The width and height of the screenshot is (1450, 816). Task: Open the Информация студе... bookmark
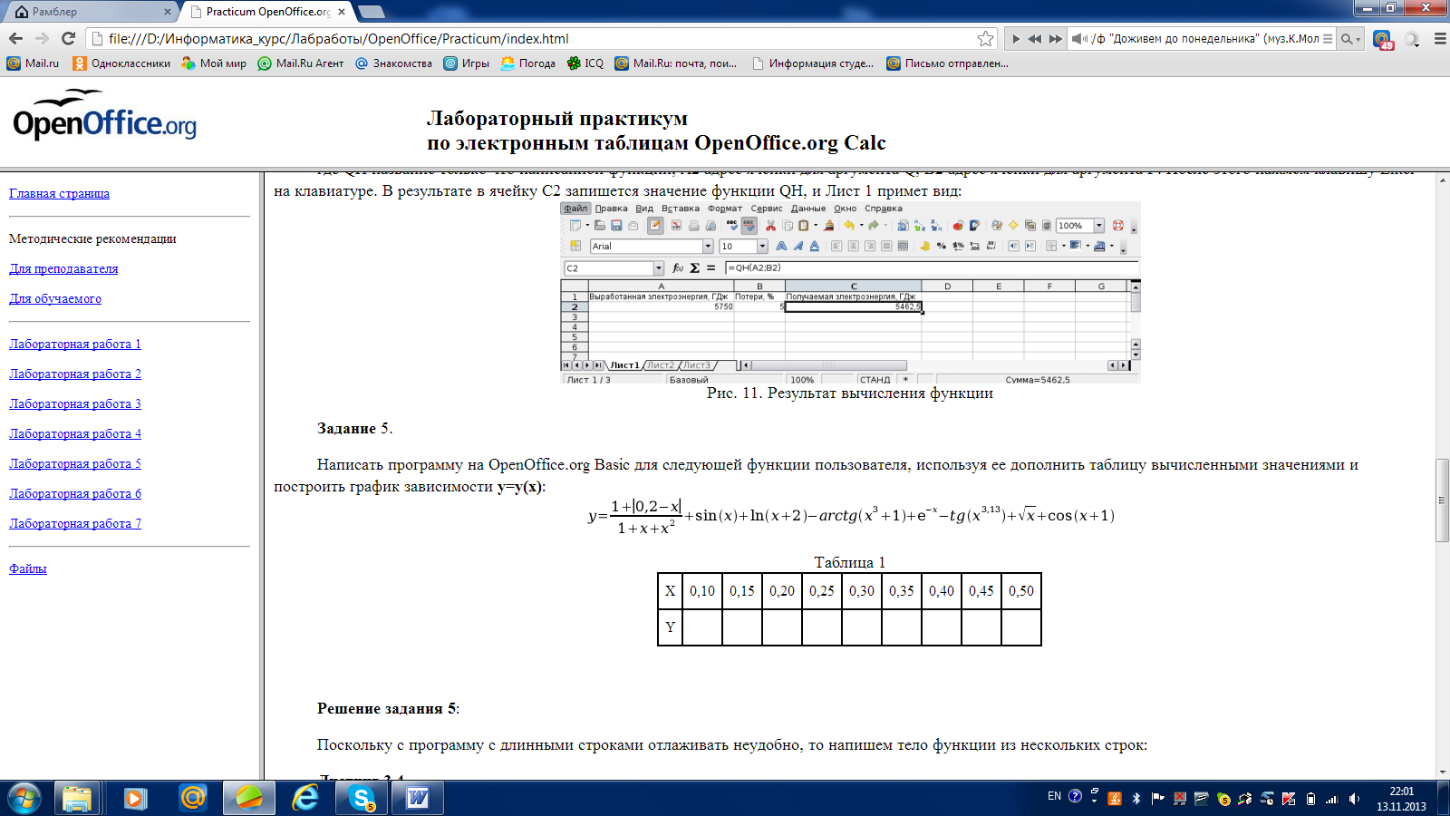(813, 63)
